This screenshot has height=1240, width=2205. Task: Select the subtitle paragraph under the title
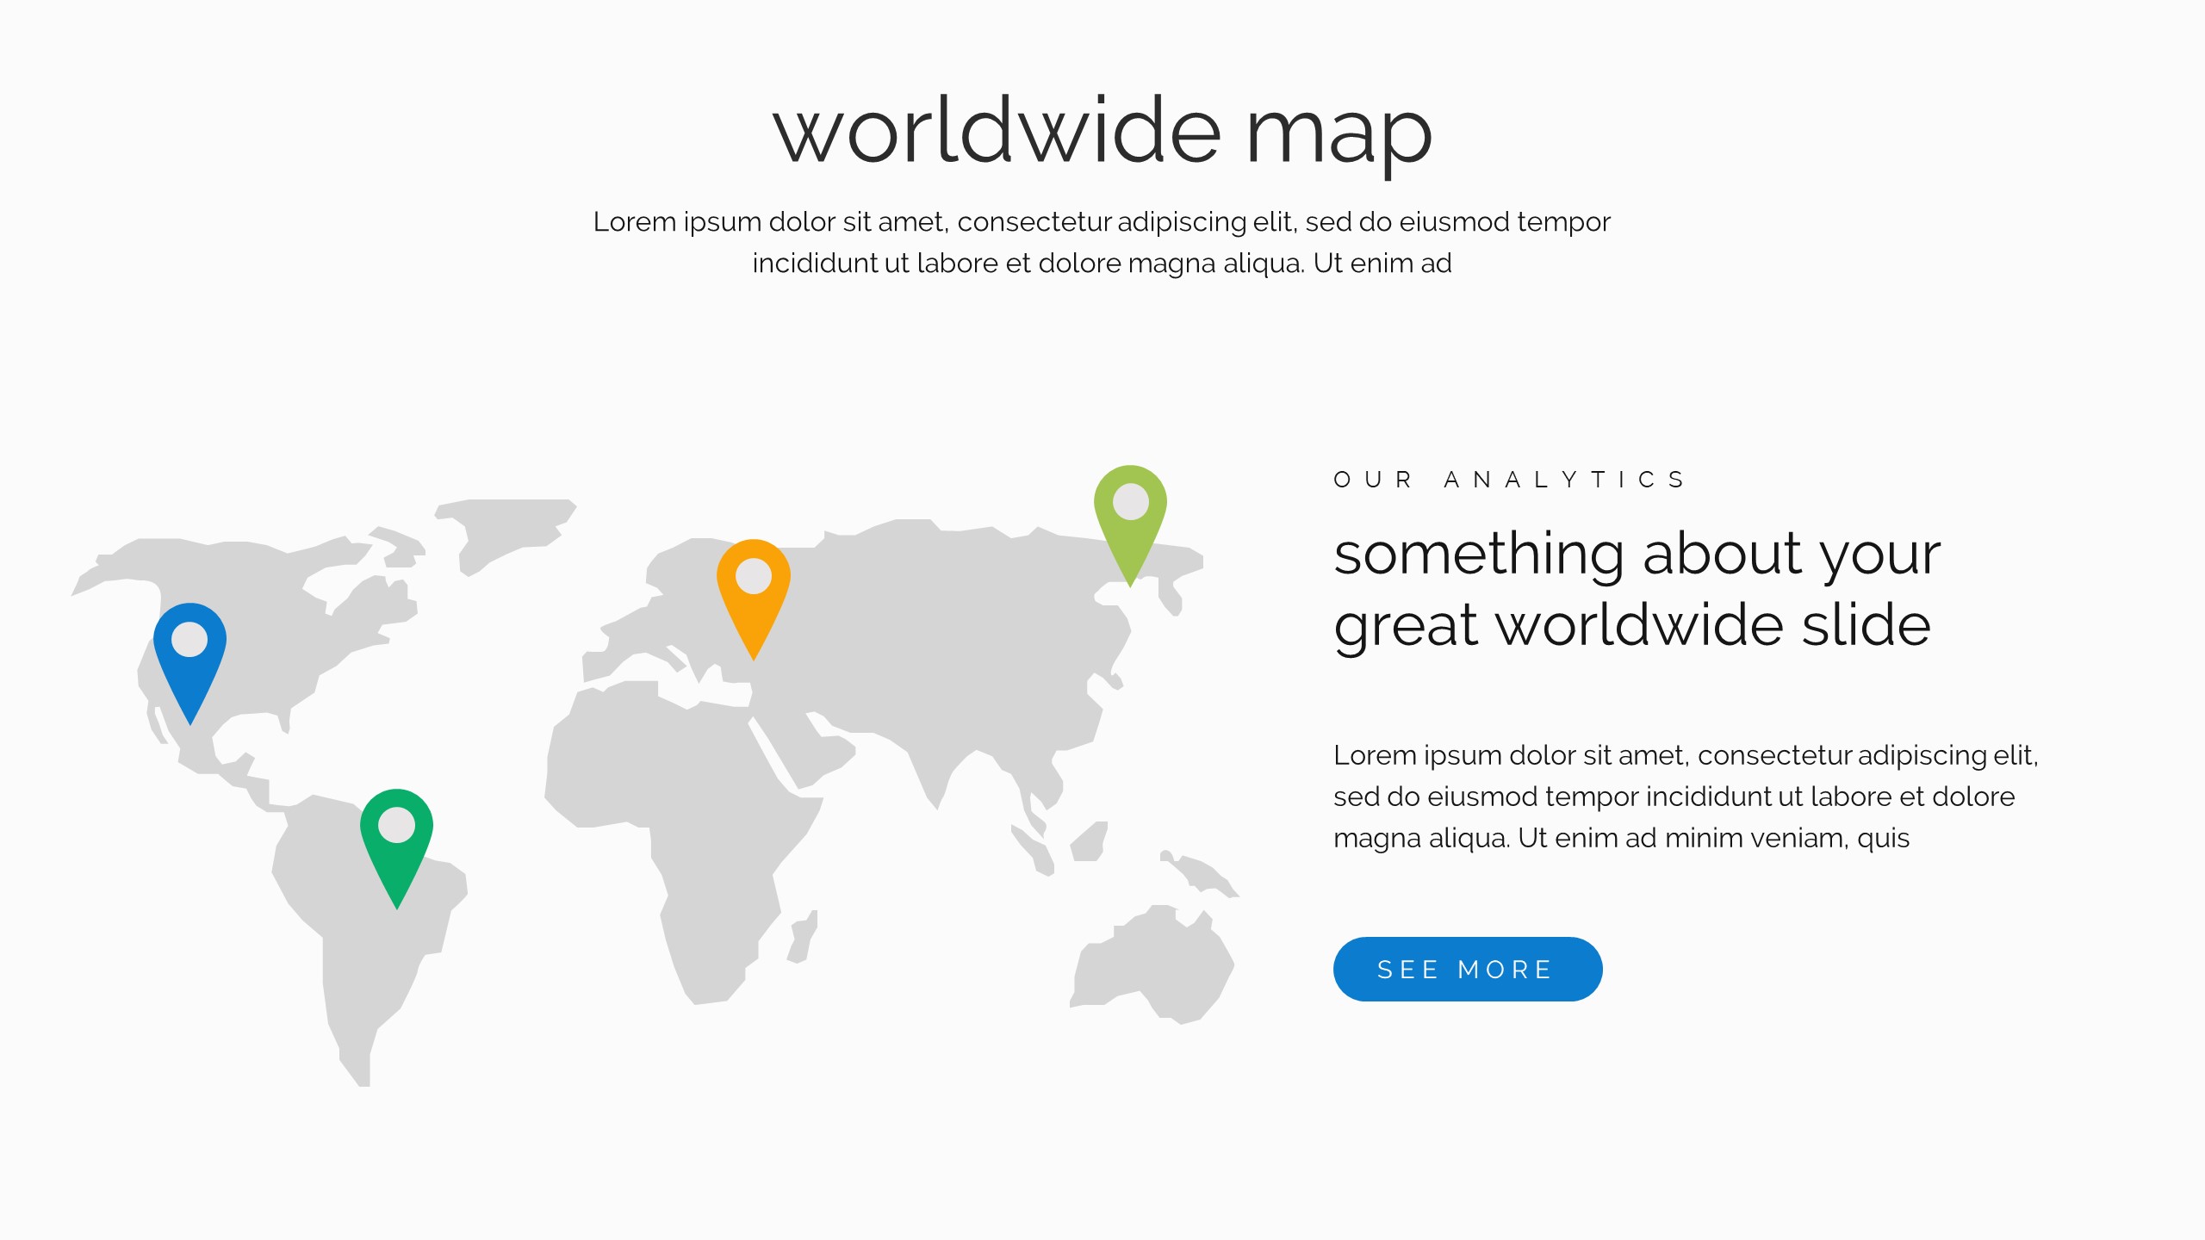pos(1102,242)
